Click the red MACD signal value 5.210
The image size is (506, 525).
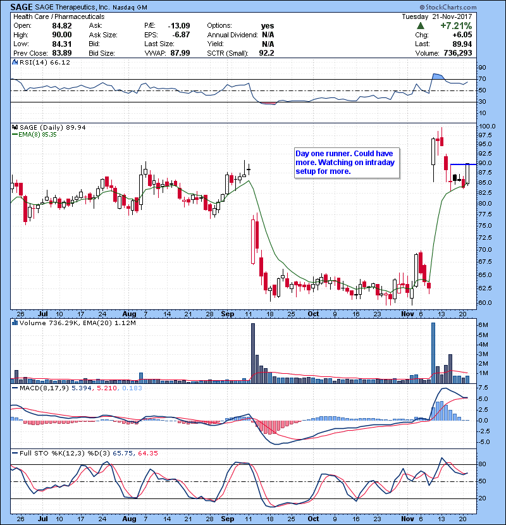(x=107, y=388)
